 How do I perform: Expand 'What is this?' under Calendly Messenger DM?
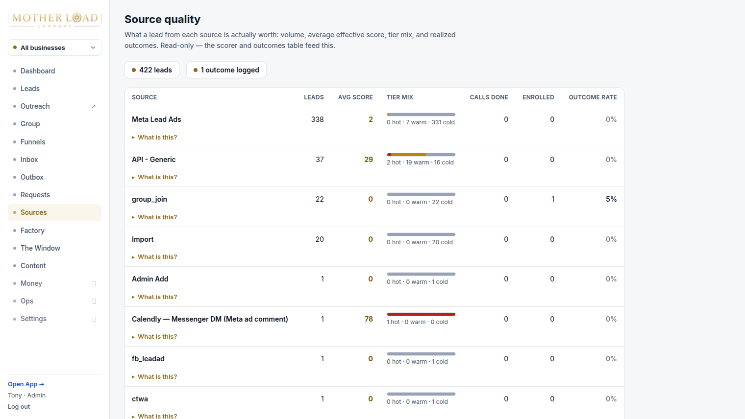(154, 337)
